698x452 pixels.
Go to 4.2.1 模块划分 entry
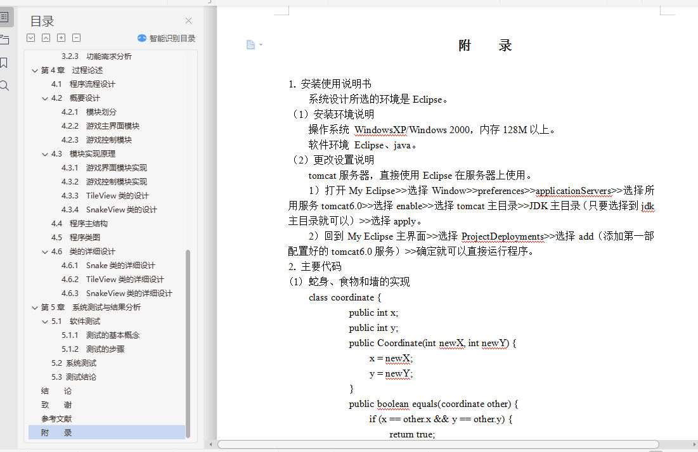pos(89,112)
